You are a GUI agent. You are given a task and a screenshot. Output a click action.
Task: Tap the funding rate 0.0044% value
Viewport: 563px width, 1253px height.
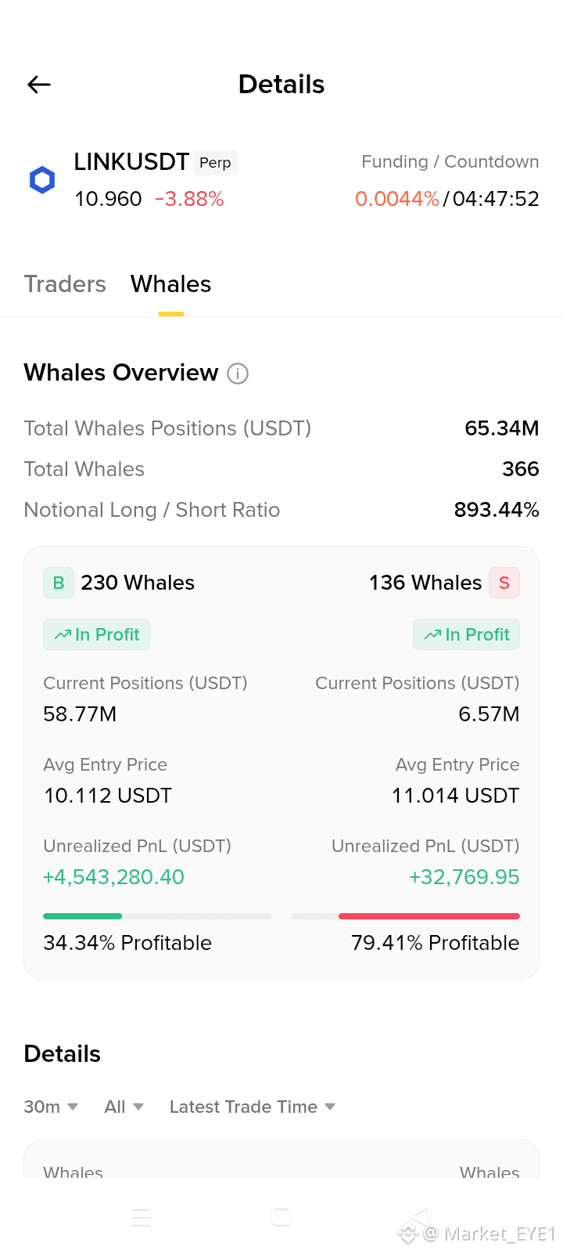click(x=397, y=199)
